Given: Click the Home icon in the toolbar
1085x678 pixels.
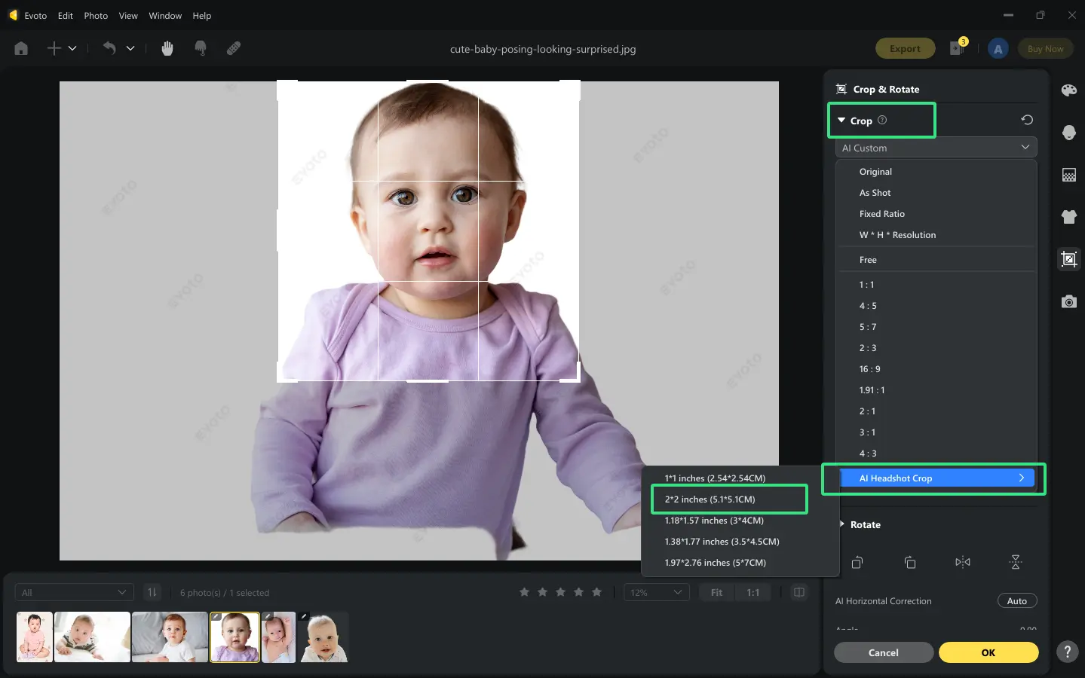Looking at the screenshot, I should (20, 47).
